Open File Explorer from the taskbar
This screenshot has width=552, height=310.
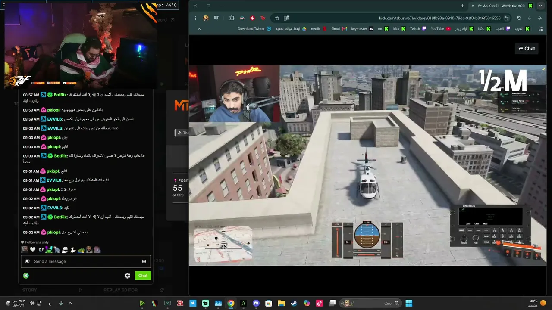(281, 303)
